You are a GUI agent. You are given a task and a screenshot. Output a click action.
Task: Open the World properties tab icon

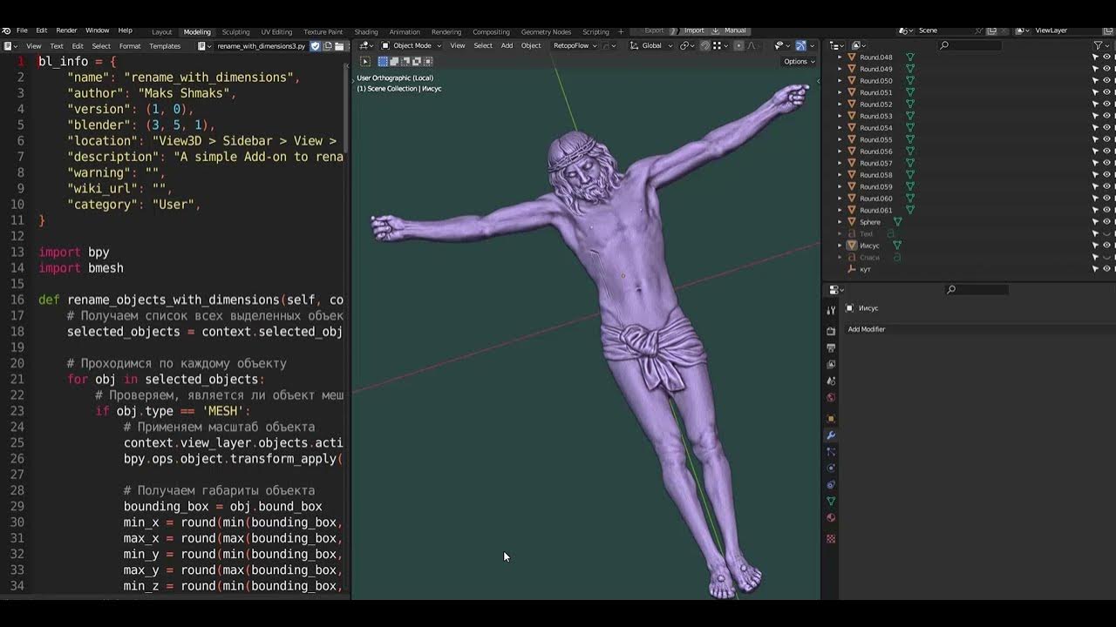pos(831,398)
